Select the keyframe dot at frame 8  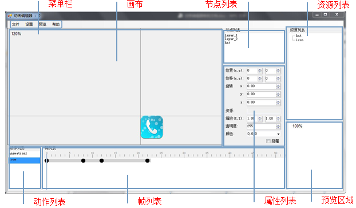coord(84,160)
